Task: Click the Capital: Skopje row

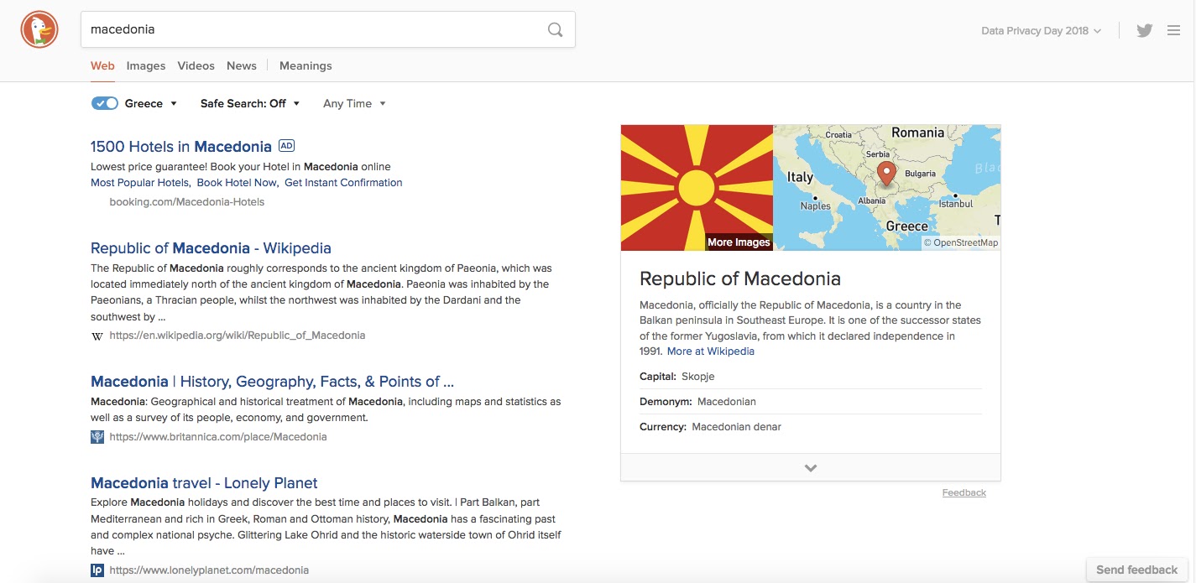Action: tap(811, 377)
